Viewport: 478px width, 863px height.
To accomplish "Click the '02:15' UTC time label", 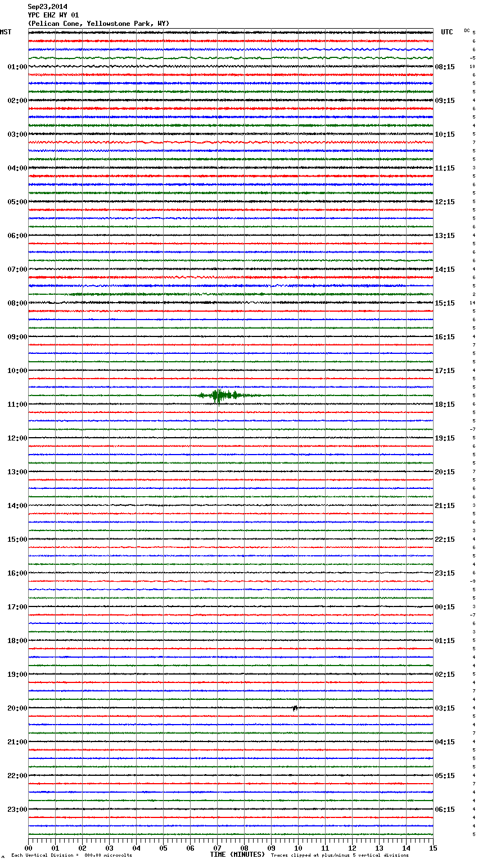I will [x=445, y=675].
